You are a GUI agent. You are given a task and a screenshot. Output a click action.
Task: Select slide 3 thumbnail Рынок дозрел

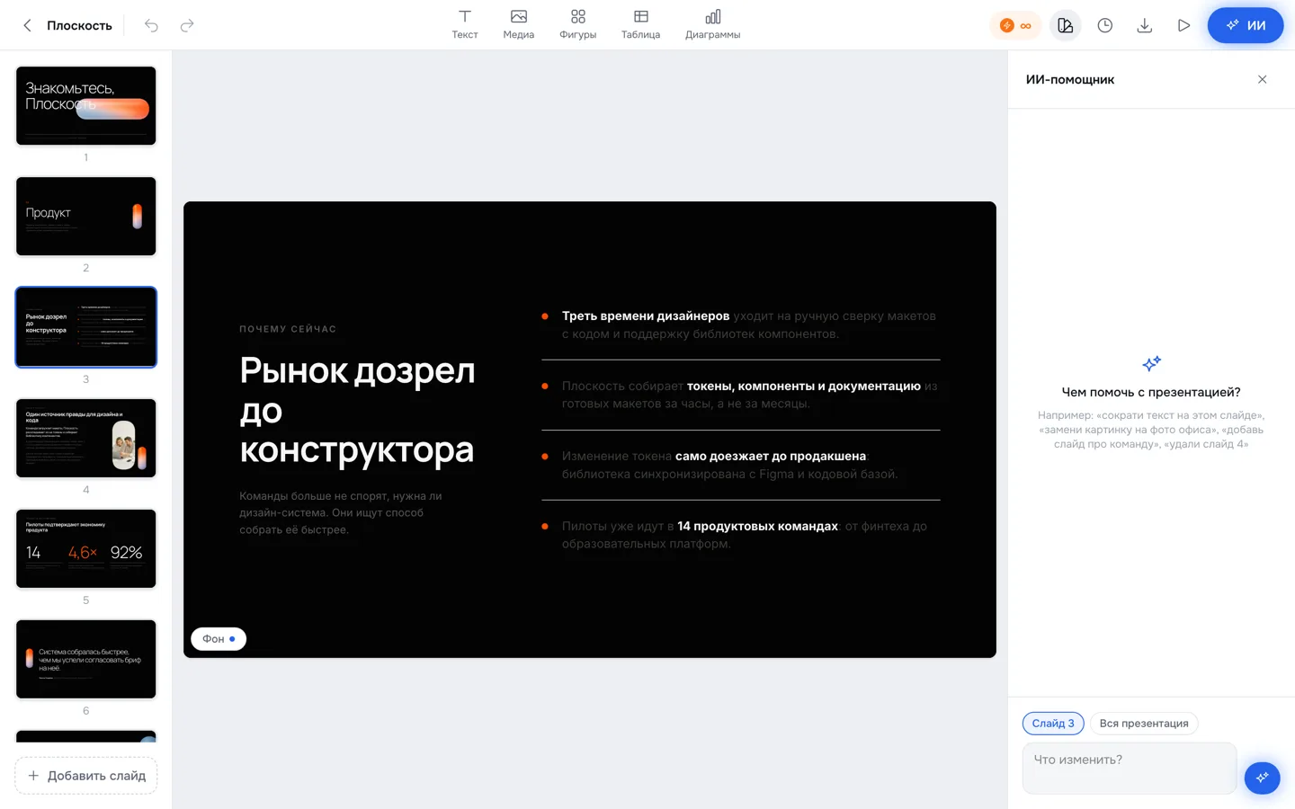[x=86, y=327]
